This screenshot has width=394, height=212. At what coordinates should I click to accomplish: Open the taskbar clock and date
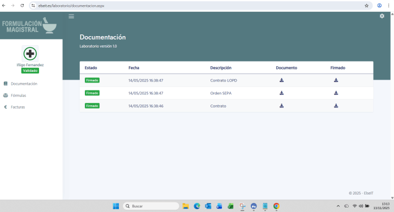point(381,206)
